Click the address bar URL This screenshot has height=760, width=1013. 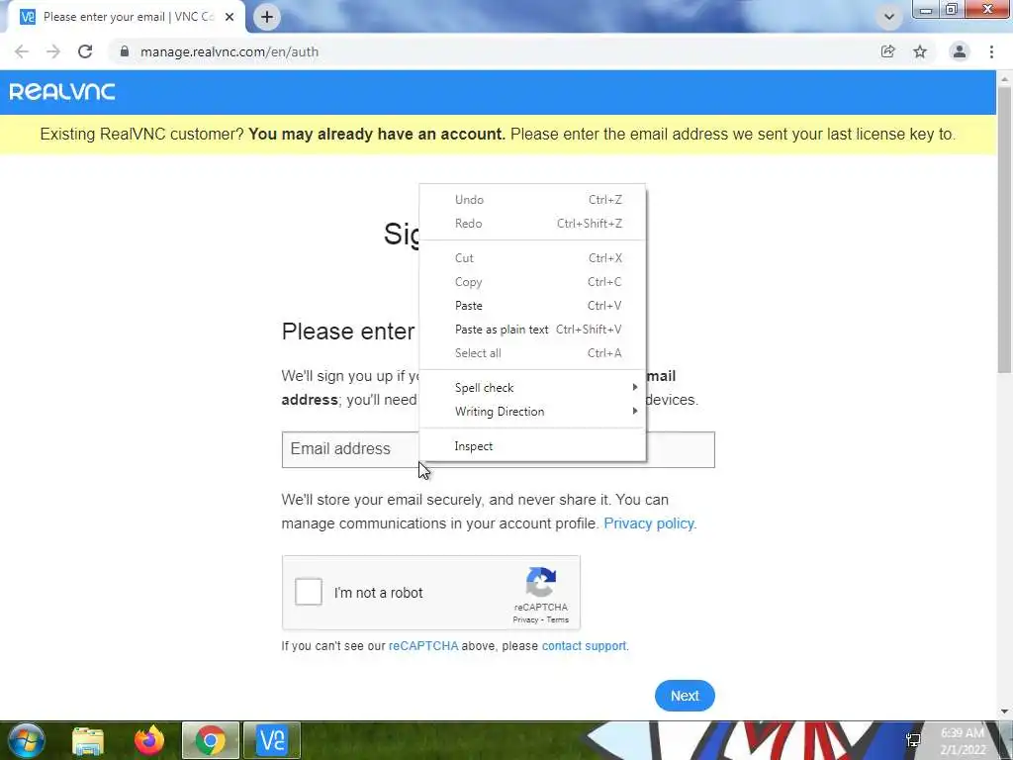230,51
